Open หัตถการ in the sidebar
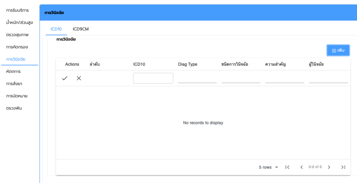Viewport: 357px width, 183px height. 14,71
